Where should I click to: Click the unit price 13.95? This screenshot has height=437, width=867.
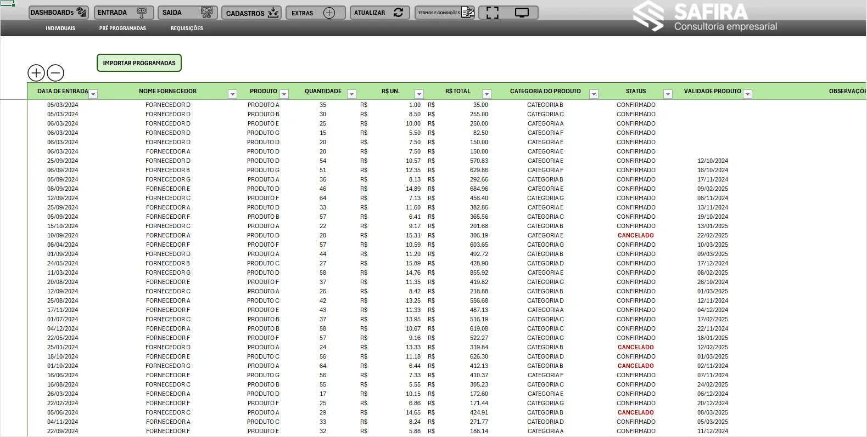coord(413,319)
